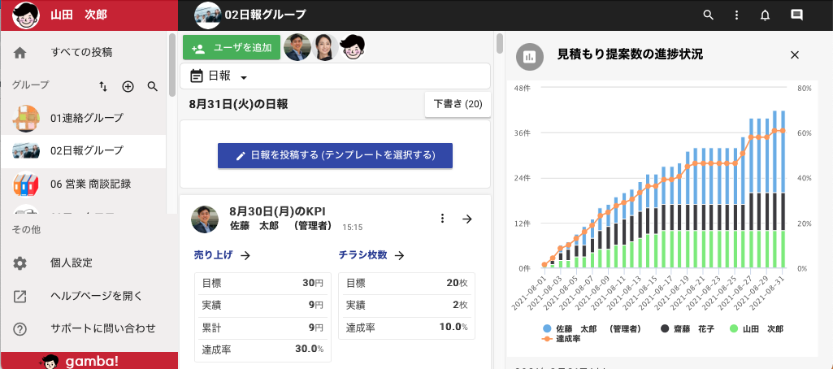The image size is (833, 369).
Task: Click the 個人設定 gear icon
Action: coord(20,263)
